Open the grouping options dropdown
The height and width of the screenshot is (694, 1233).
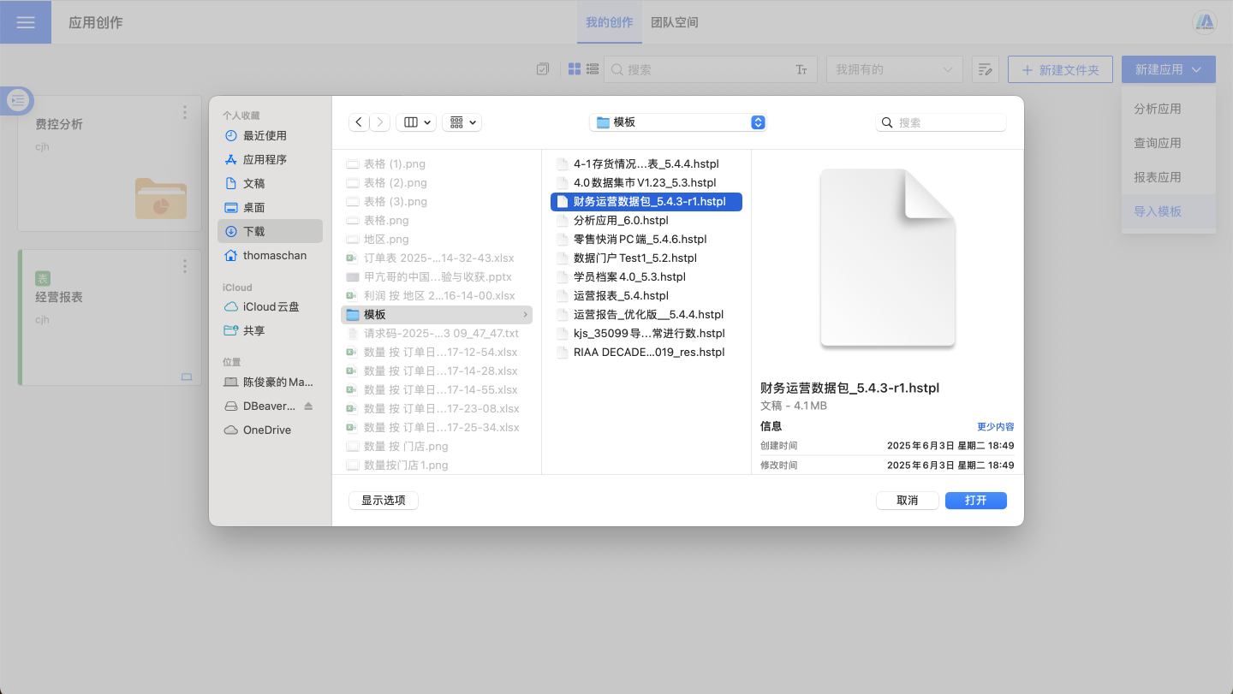pos(462,122)
